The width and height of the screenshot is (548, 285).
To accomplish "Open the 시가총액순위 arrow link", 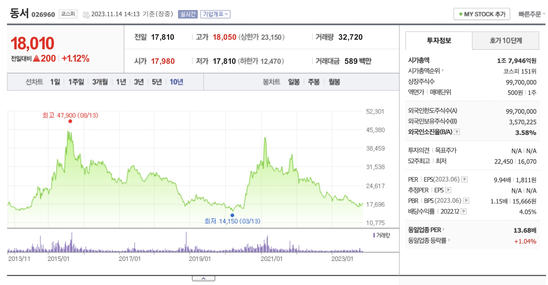I will click(443, 71).
